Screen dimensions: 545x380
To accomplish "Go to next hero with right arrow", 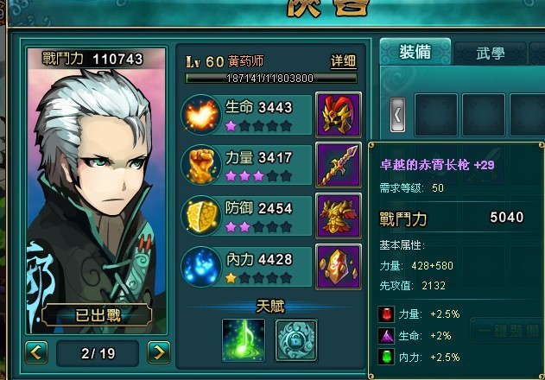I will [x=159, y=352].
